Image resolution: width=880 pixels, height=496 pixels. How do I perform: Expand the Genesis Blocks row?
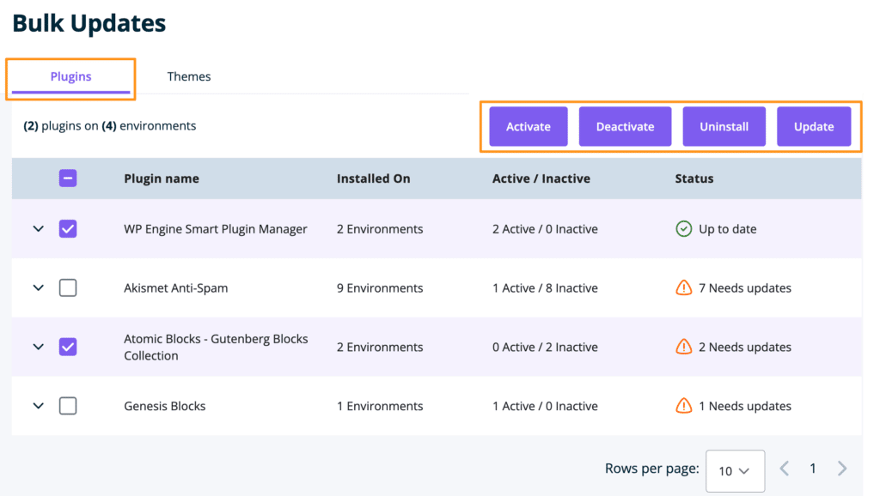click(38, 406)
